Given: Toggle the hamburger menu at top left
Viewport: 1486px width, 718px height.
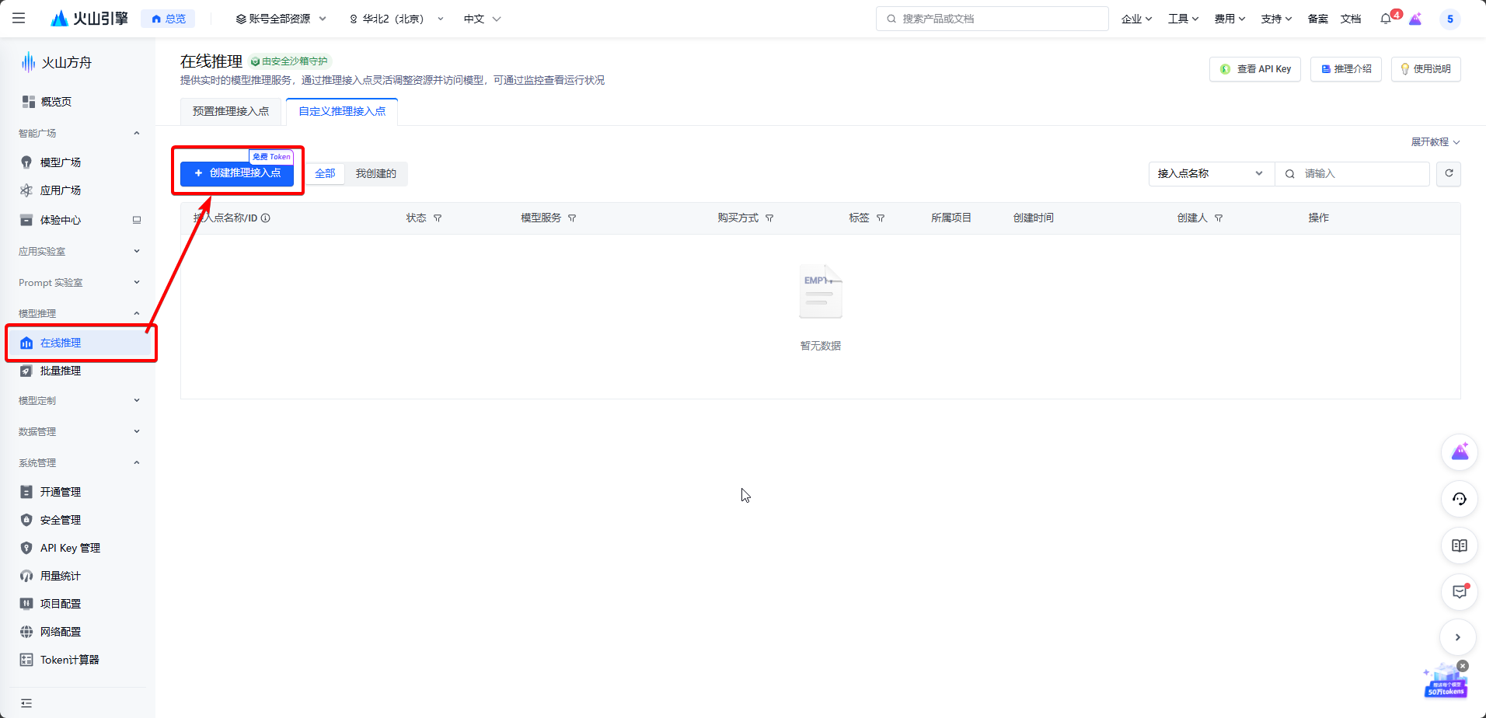Looking at the screenshot, I should coord(19,18).
